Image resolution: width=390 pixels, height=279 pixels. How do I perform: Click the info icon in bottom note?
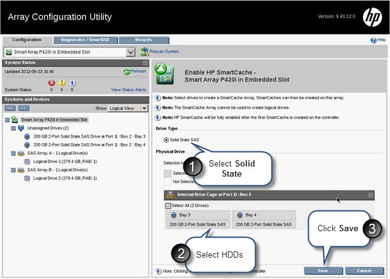[x=158, y=271]
